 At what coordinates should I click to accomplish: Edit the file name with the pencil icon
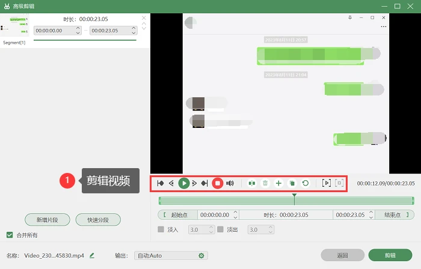click(92, 256)
